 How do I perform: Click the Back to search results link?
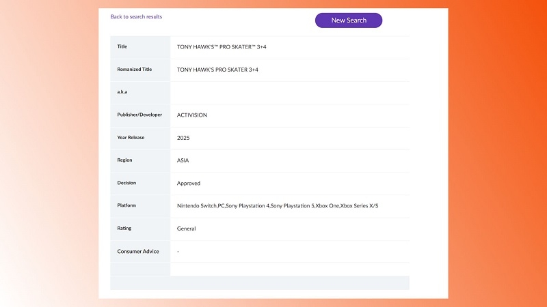pos(136,16)
